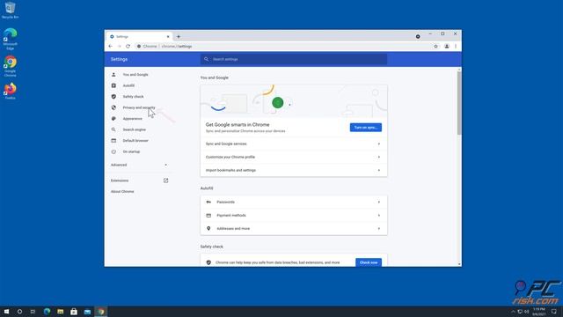
Task: Open Chrome three-dot menu
Action: pos(456,47)
